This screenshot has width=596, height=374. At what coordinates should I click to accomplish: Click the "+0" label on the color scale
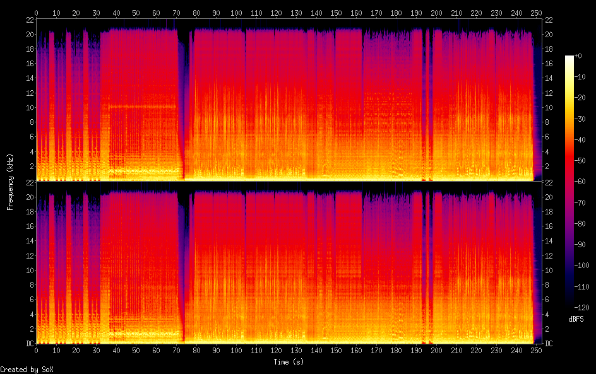[578, 56]
